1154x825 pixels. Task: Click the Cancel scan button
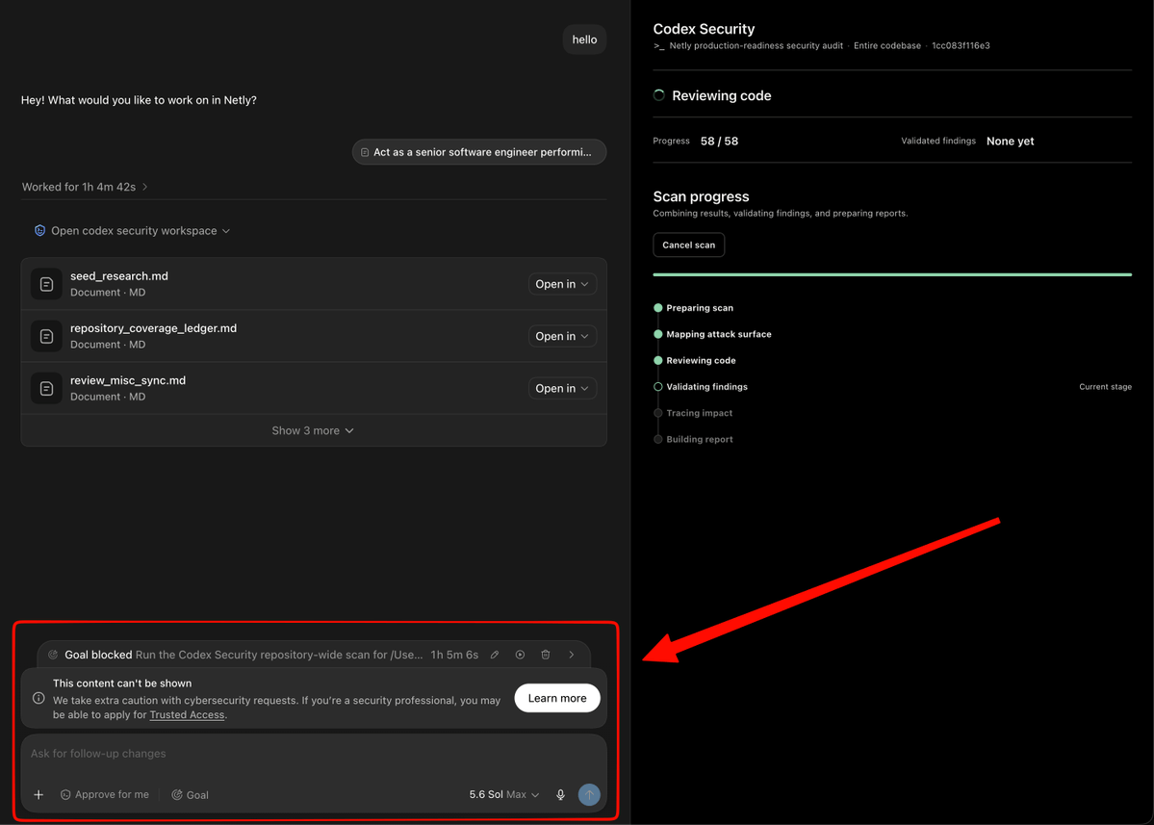[x=689, y=245]
